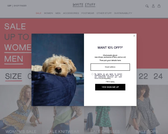The height and width of the screenshot is (134, 168).
Task: Open the Men navigation menu
Action: coord(58,13)
